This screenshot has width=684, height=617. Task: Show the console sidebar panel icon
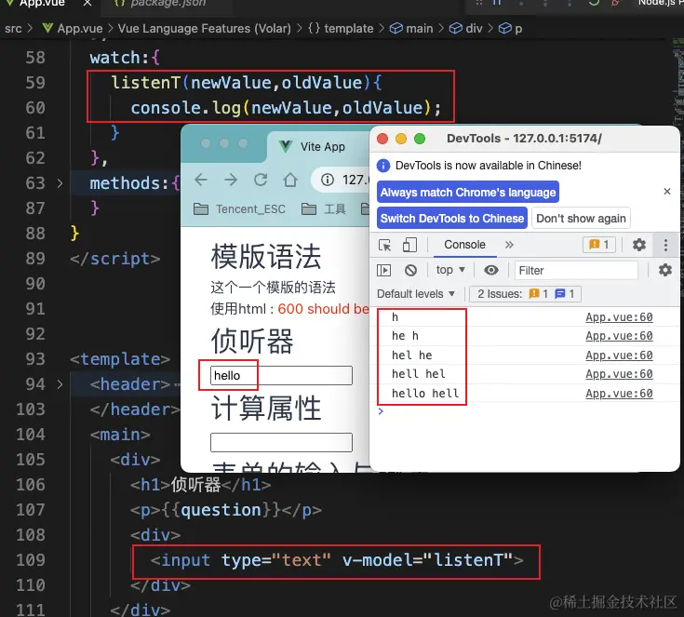383,270
